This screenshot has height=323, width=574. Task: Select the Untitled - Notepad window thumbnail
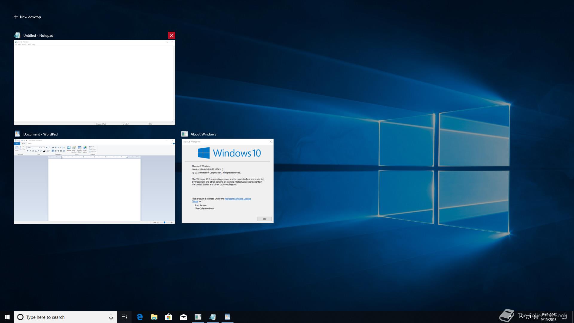pos(94,83)
